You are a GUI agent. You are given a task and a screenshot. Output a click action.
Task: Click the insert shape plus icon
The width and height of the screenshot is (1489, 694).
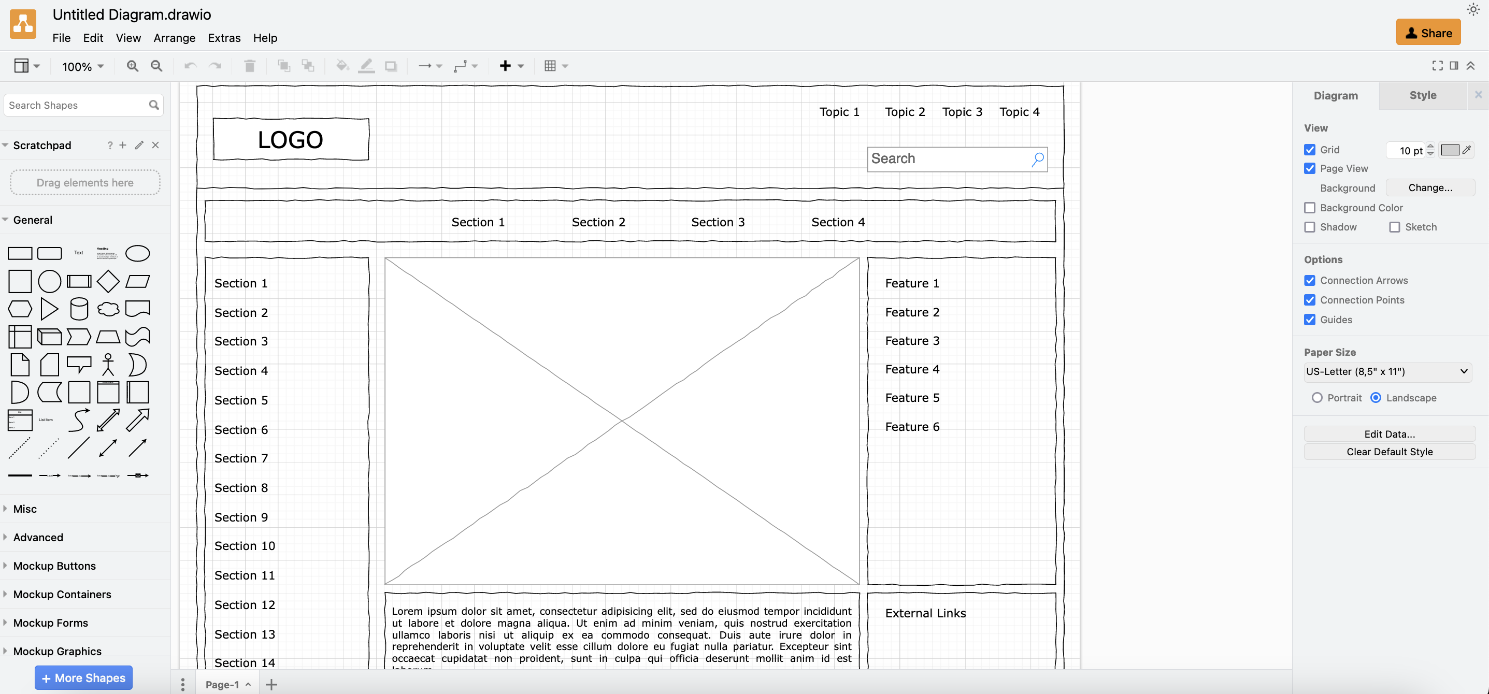click(x=506, y=65)
